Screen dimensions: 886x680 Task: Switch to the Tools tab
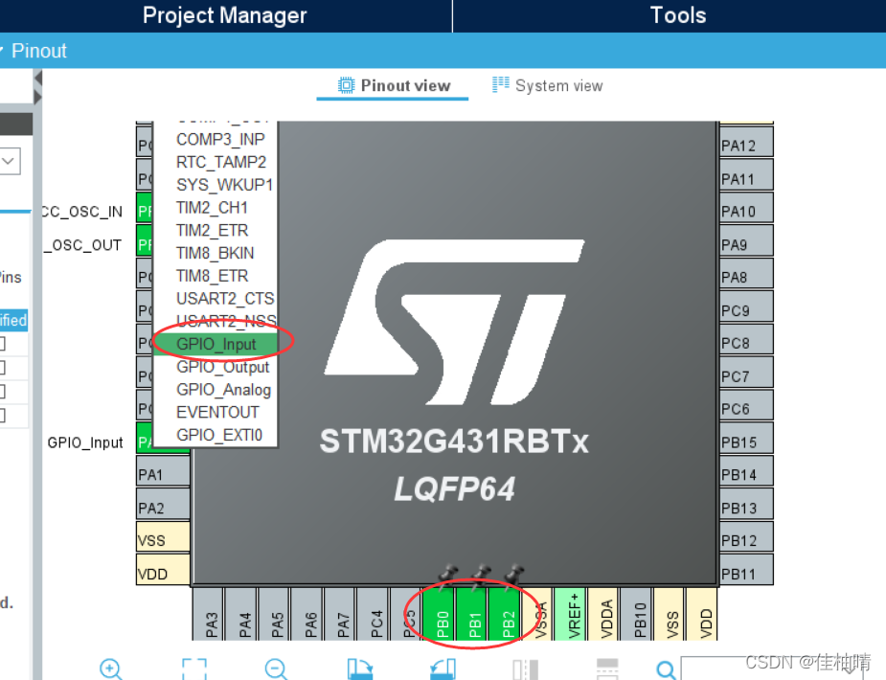677,15
